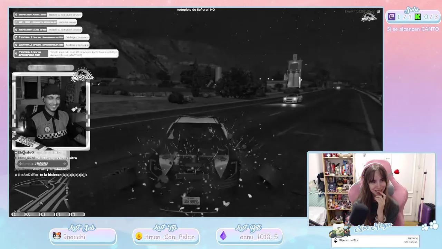Open the Last Sub panel showing Gnocchi
The width and height of the screenshot is (442, 249).
point(83,237)
